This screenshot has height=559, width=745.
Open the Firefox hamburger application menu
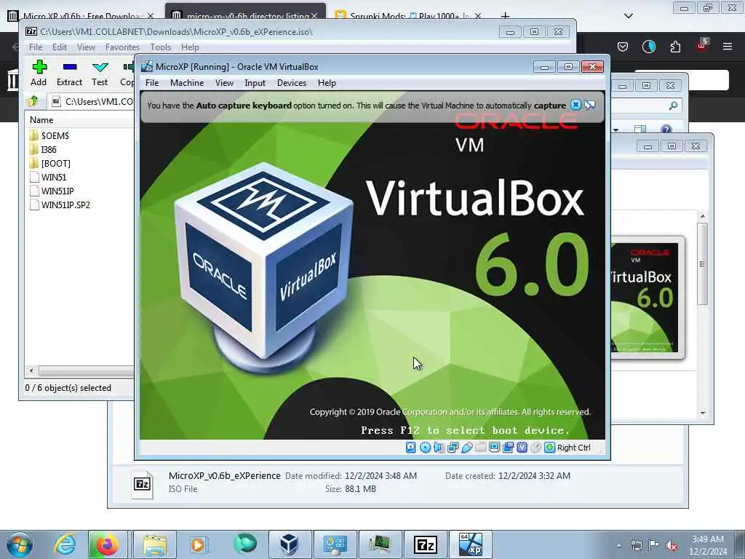pos(728,47)
